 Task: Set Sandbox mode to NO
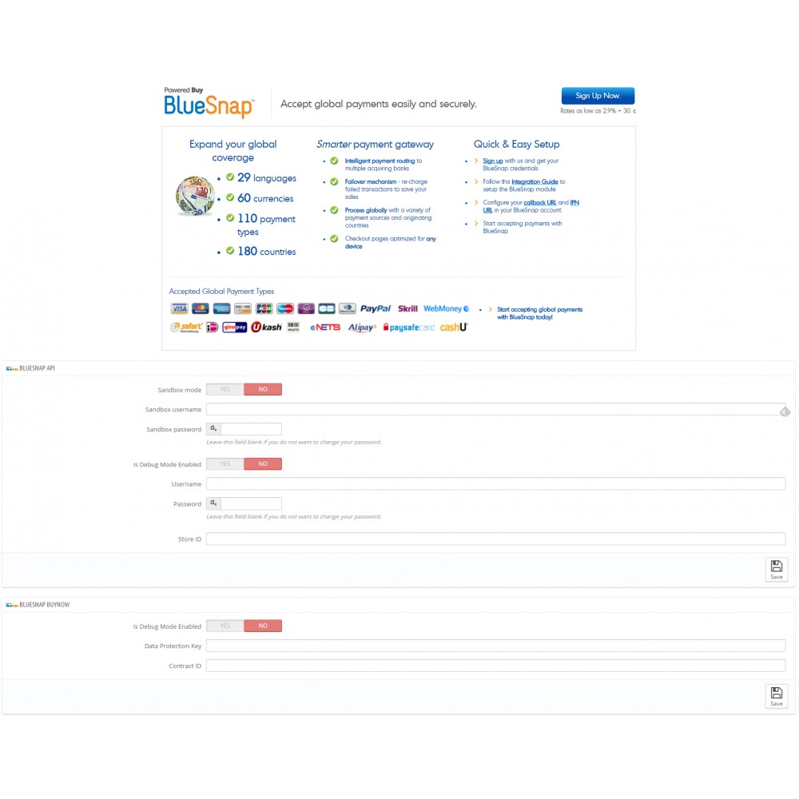pos(263,389)
